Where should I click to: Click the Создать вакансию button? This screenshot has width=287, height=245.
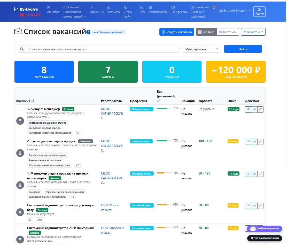point(177,32)
